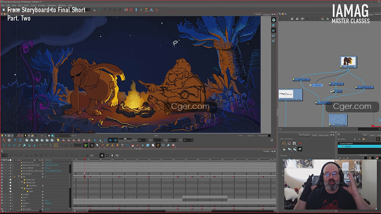Image resolution: width=381 pixels, height=214 pixels.
Task: Click the Node view search field
Action: (x=369, y=129)
